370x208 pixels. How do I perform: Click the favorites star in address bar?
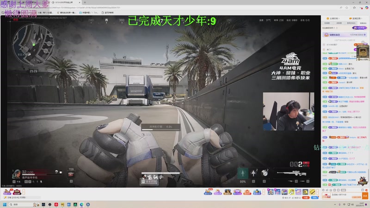pos(346,7)
